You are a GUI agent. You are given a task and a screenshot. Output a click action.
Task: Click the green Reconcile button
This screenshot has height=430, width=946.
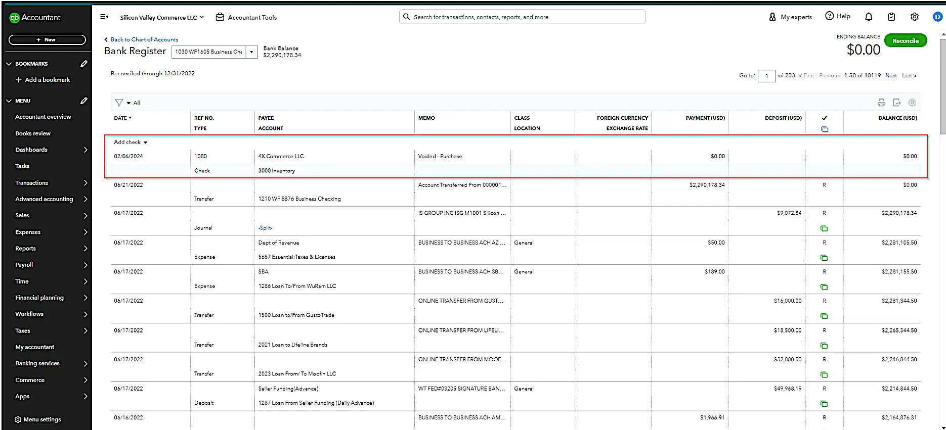coord(905,41)
